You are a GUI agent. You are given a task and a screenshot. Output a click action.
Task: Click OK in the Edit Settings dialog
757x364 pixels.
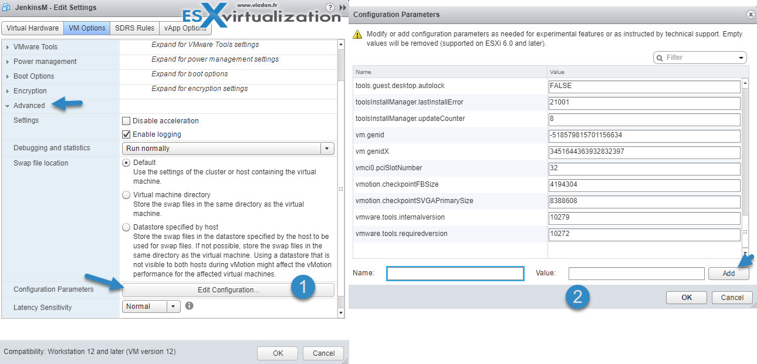tap(278, 353)
